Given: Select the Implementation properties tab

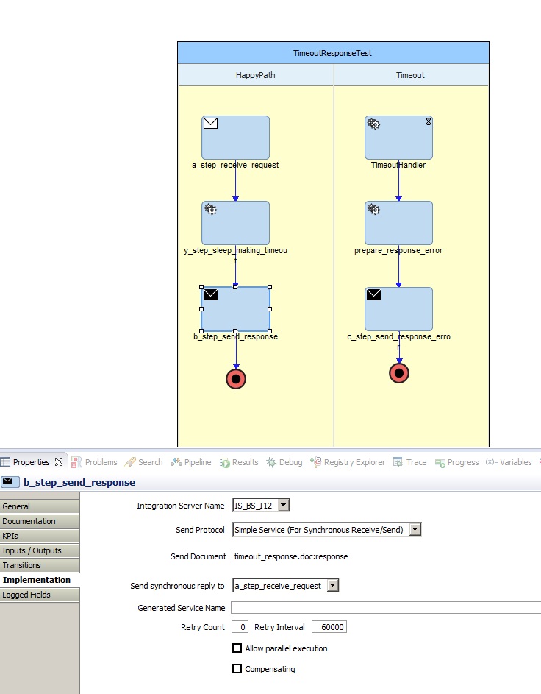Looking at the screenshot, I should (x=40, y=580).
